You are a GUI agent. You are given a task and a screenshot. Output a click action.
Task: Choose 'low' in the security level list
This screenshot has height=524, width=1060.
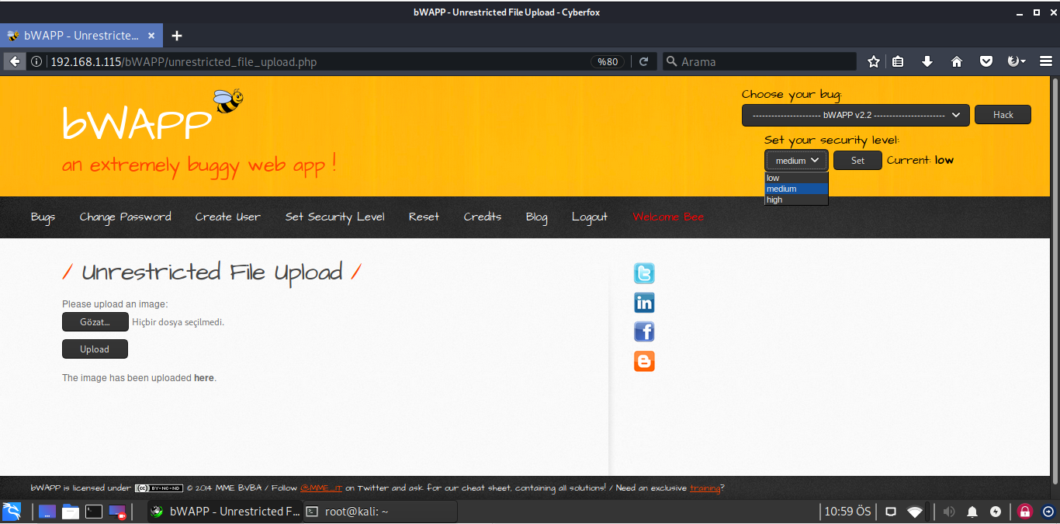pyautogui.click(x=796, y=178)
